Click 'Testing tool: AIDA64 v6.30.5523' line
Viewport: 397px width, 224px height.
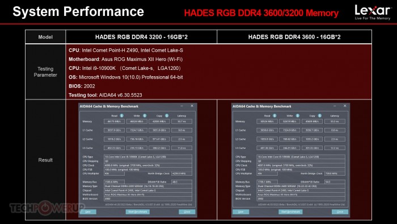tap(105, 95)
